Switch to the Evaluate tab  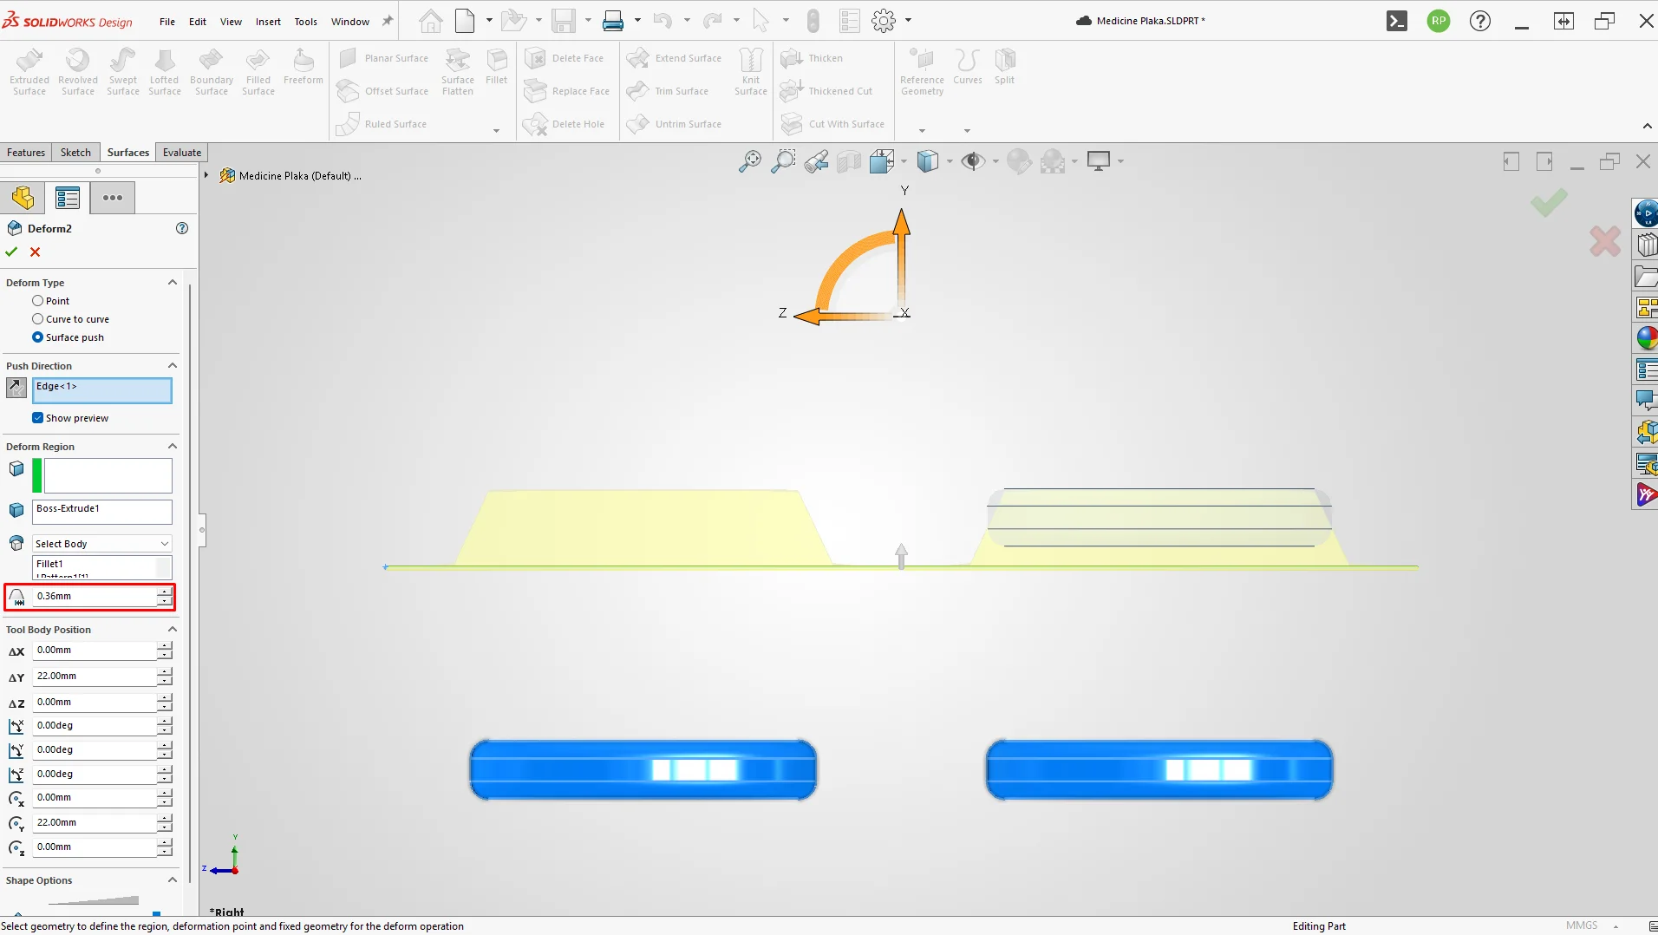tap(182, 153)
